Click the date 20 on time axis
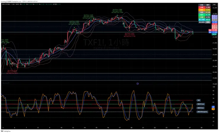Screen dimensions: 219x133 click(x=131, y=128)
